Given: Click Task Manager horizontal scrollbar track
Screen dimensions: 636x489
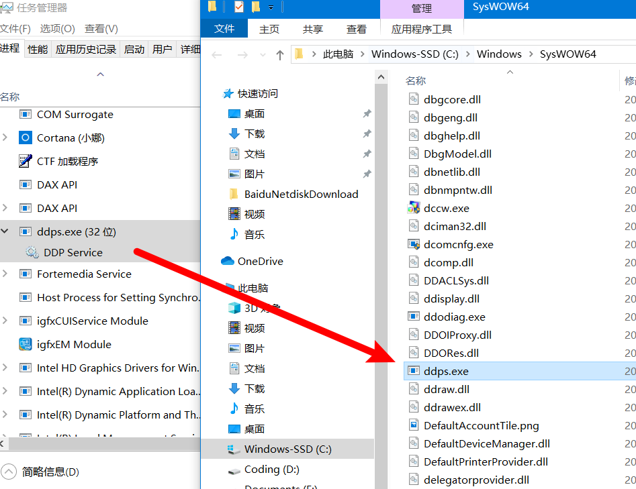Looking at the screenshot, I should click(x=104, y=444).
